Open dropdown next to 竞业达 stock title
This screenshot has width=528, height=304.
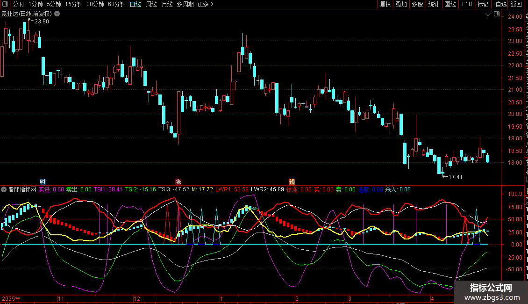point(57,14)
